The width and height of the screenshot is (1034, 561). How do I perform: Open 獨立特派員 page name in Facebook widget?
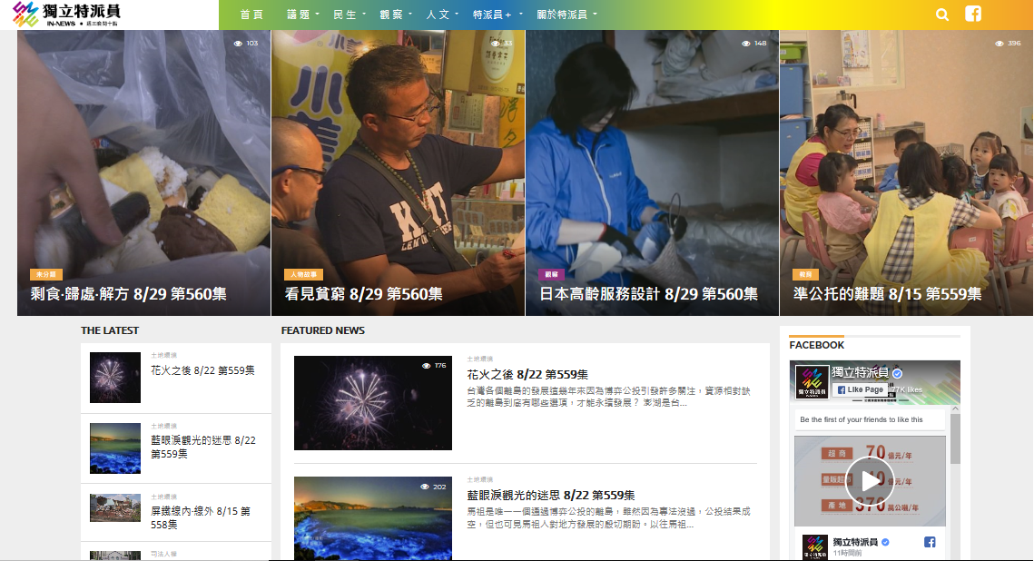point(860,372)
